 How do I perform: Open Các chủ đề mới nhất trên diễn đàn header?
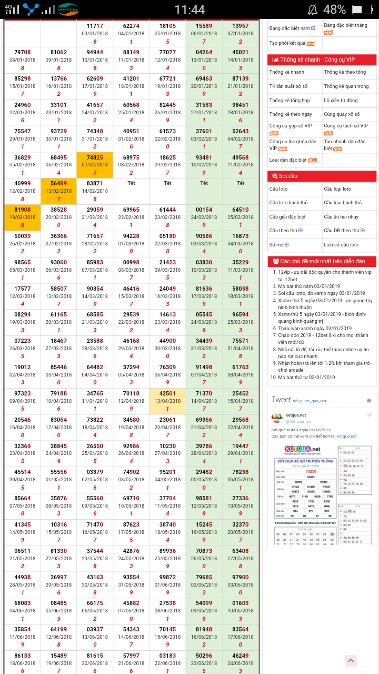322,261
